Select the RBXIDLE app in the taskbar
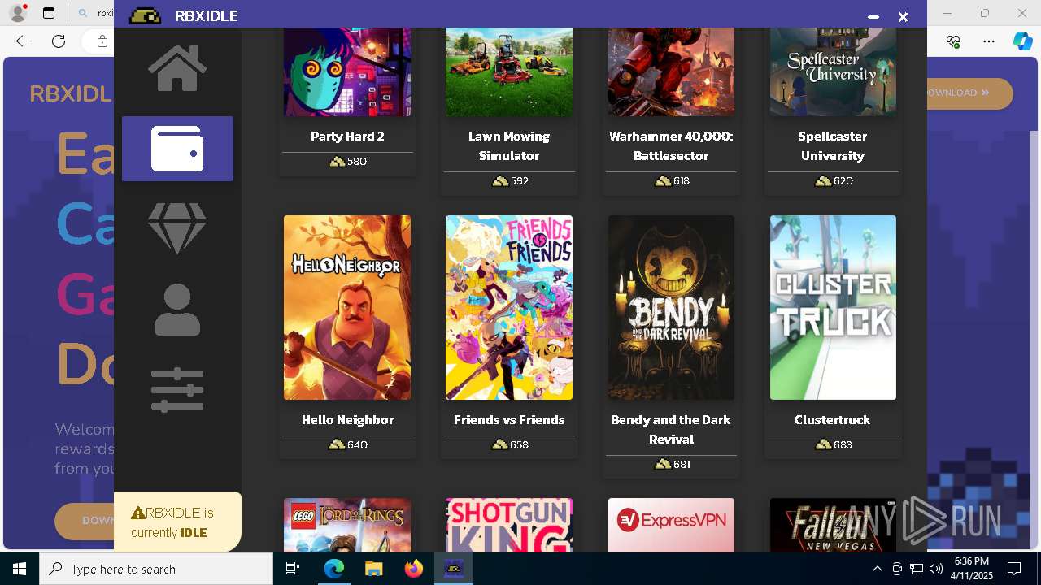The width and height of the screenshot is (1041, 585). click(x=453, y=569)
